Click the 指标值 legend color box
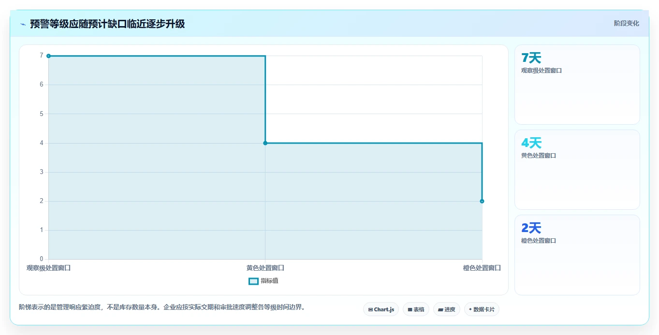 point(253,281)
